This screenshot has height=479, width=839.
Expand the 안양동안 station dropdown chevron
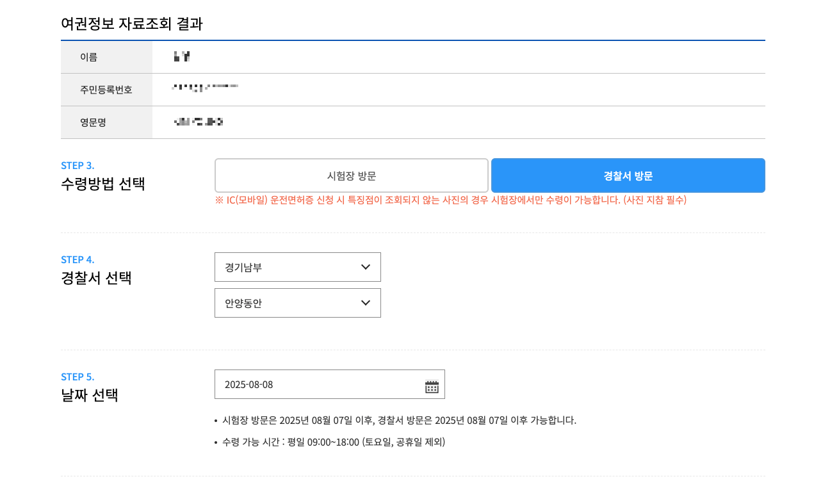367,303
